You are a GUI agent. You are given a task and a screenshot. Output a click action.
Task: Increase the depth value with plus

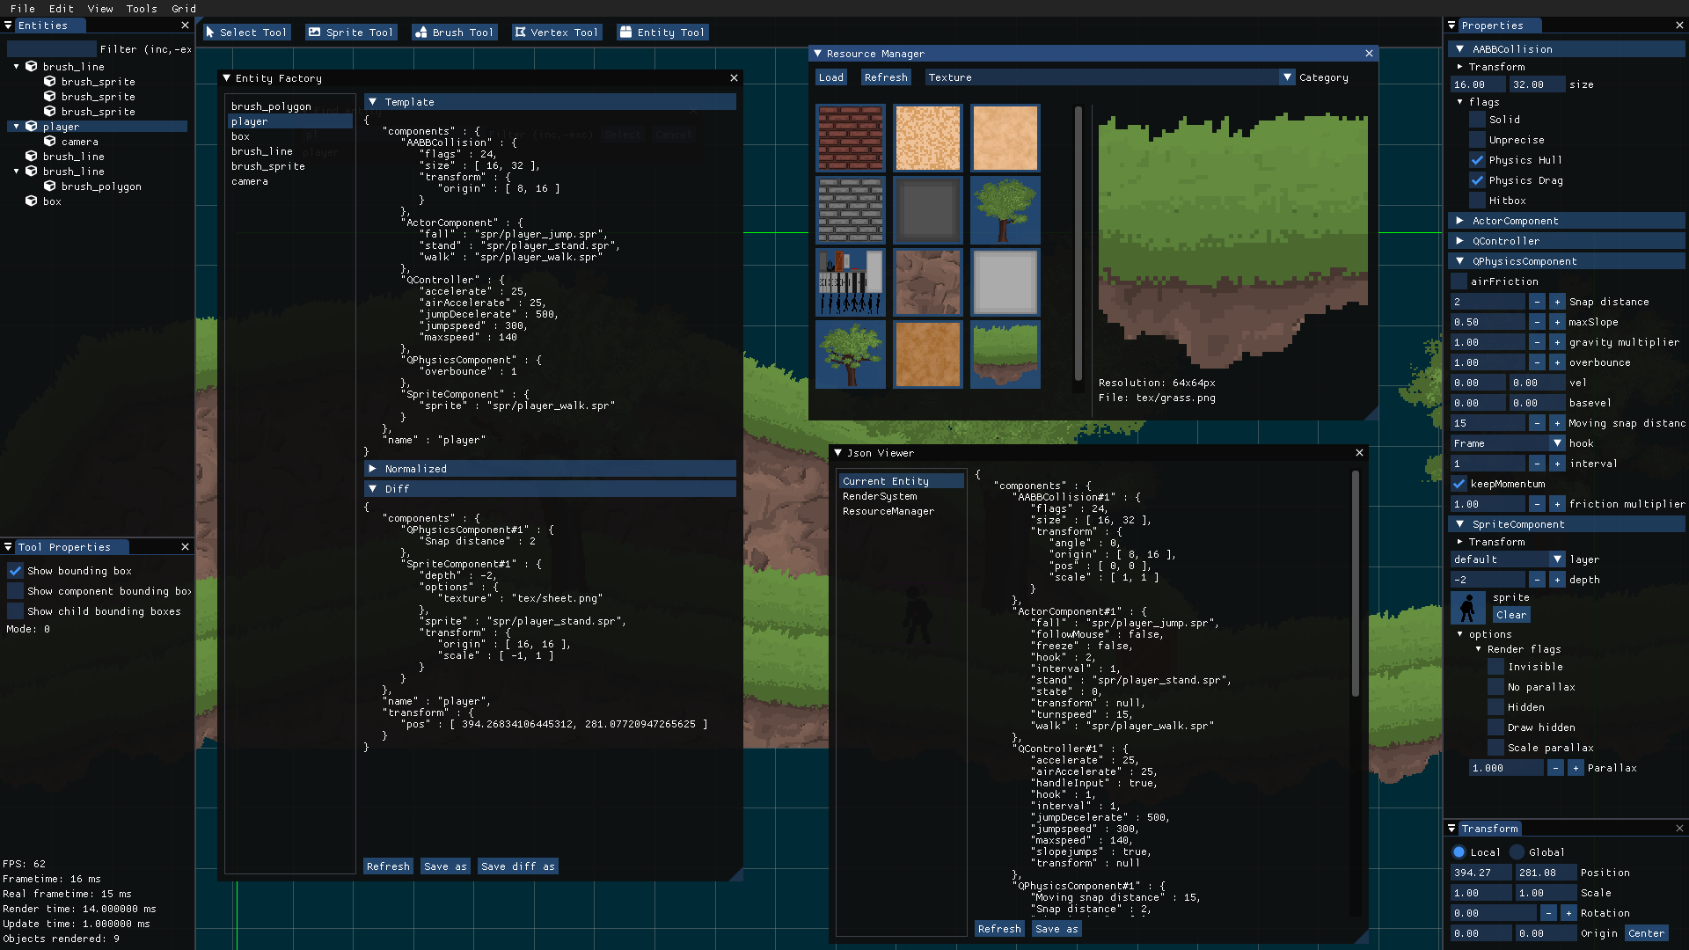pos(1557,580)
